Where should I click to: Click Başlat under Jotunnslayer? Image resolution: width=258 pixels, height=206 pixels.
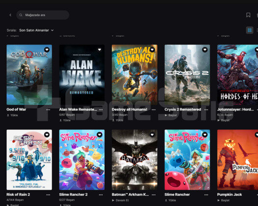pos(224,120)
